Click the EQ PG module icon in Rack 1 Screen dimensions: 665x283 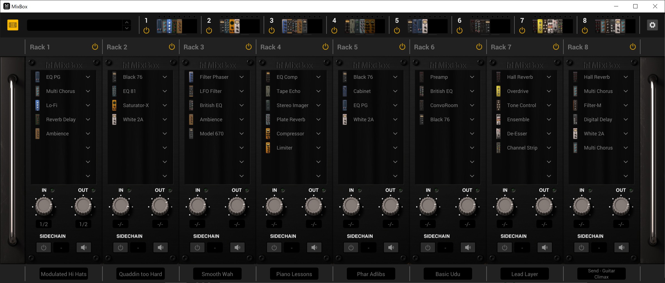37,77
